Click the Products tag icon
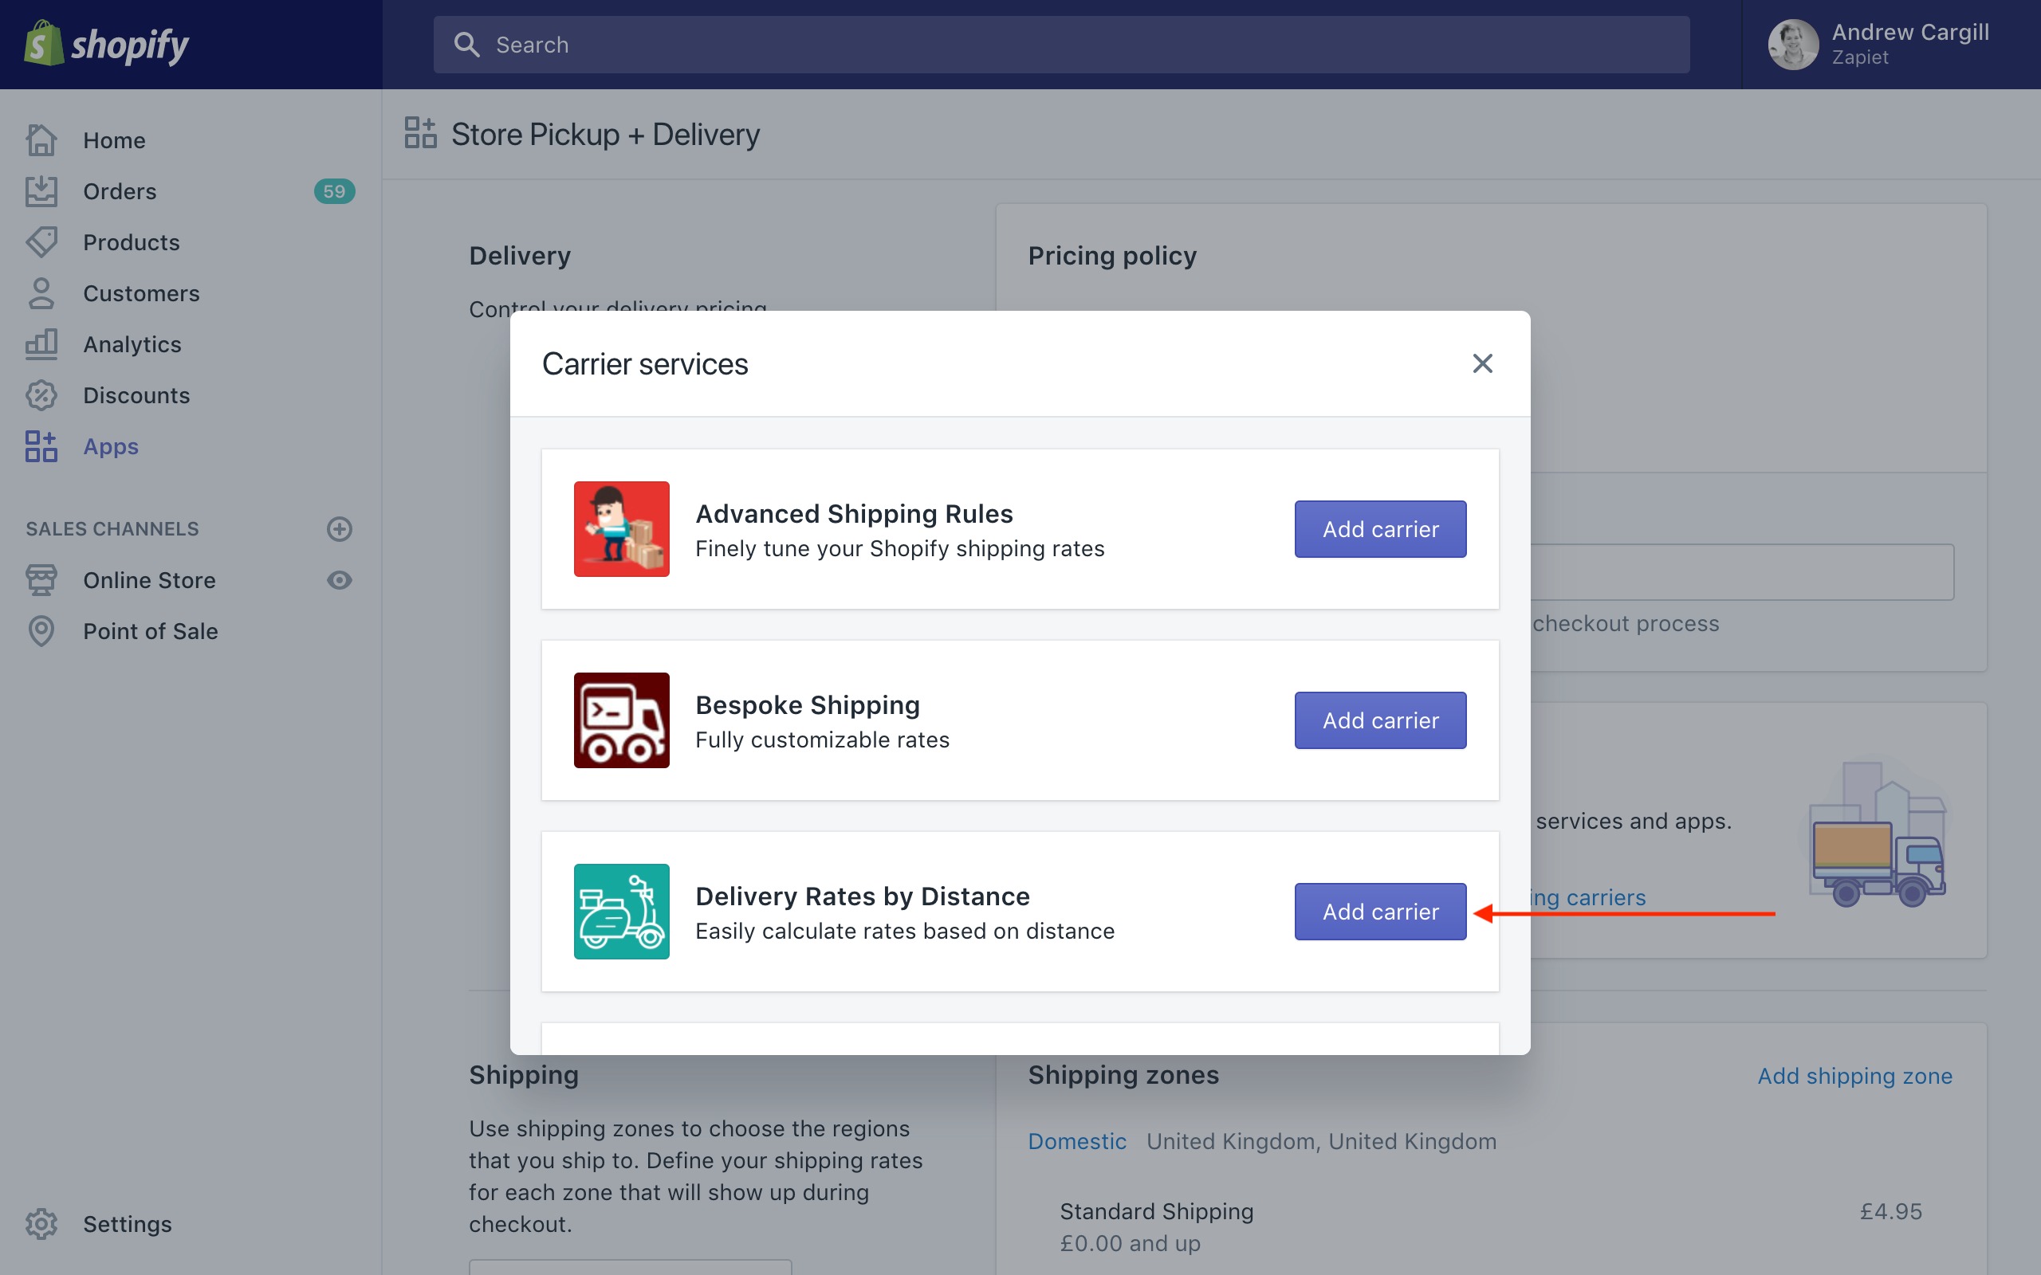This screenshot has width=2041, height=1275. (41, 242)
